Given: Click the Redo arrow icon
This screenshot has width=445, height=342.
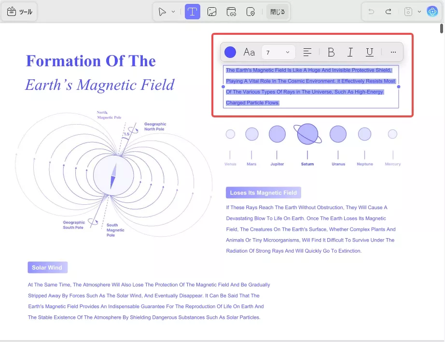Looking at the screenshot, I should click(388, 12).
